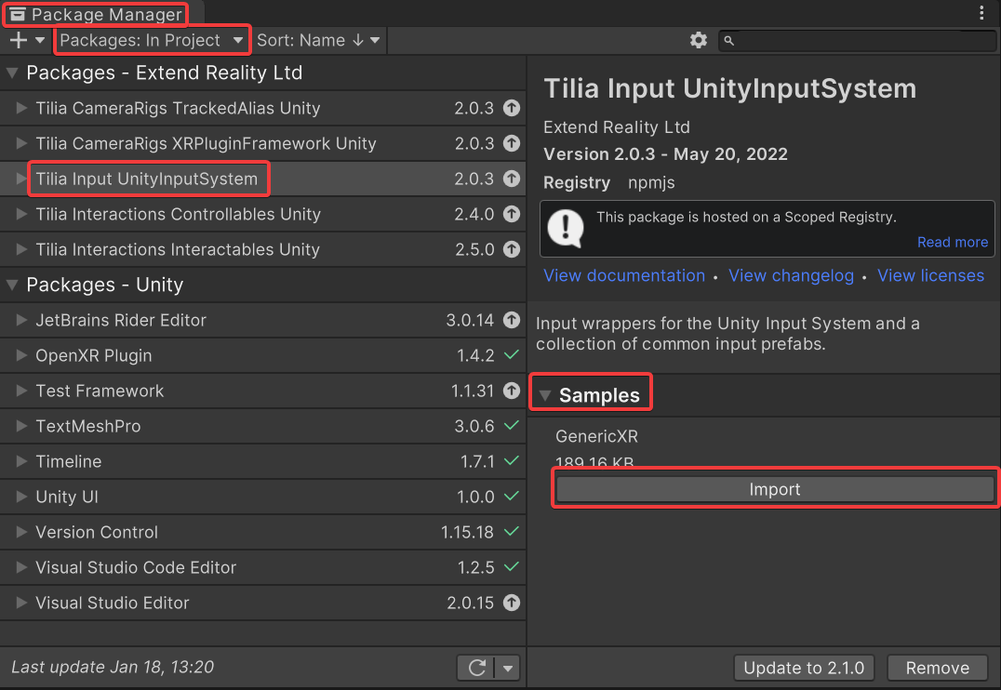Image resolution: width=1001 pixels, height=690 pixels.
Task: Open the add package plus menu
Action: click(x=19, y=40)
